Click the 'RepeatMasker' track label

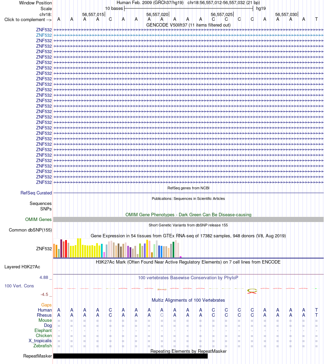[x=38, y=356]
